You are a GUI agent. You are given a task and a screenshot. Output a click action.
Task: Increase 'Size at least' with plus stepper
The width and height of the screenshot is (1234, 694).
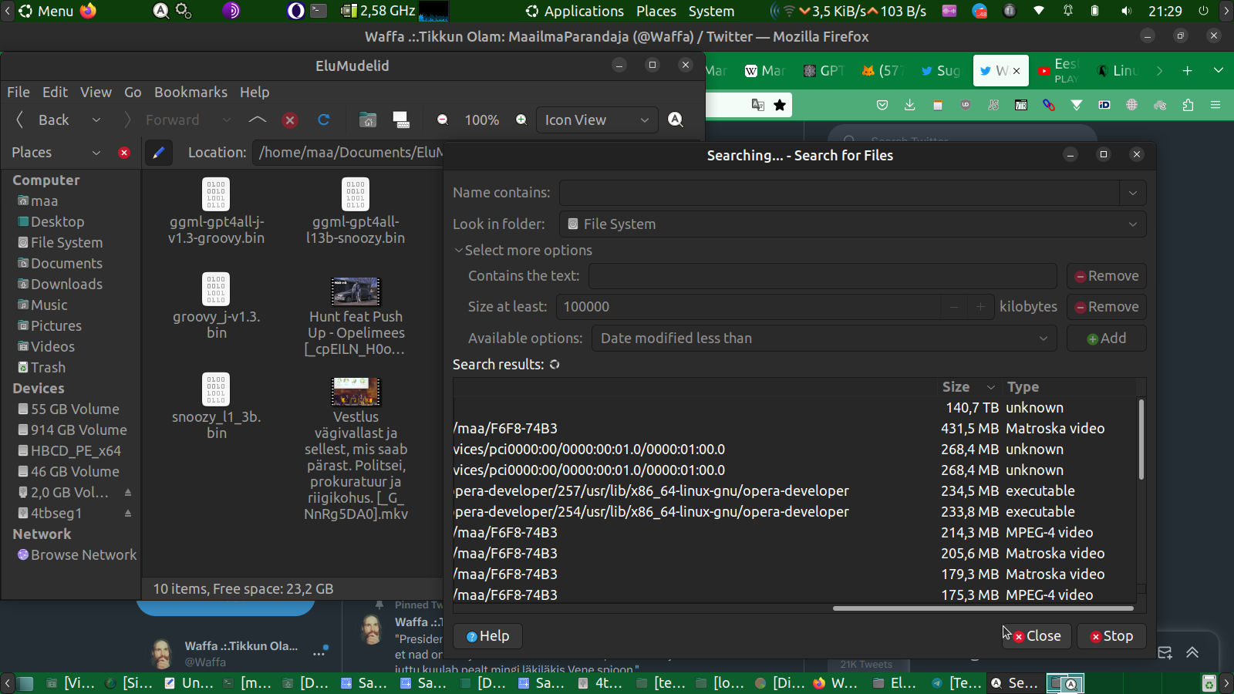click(x=980, y=307)
